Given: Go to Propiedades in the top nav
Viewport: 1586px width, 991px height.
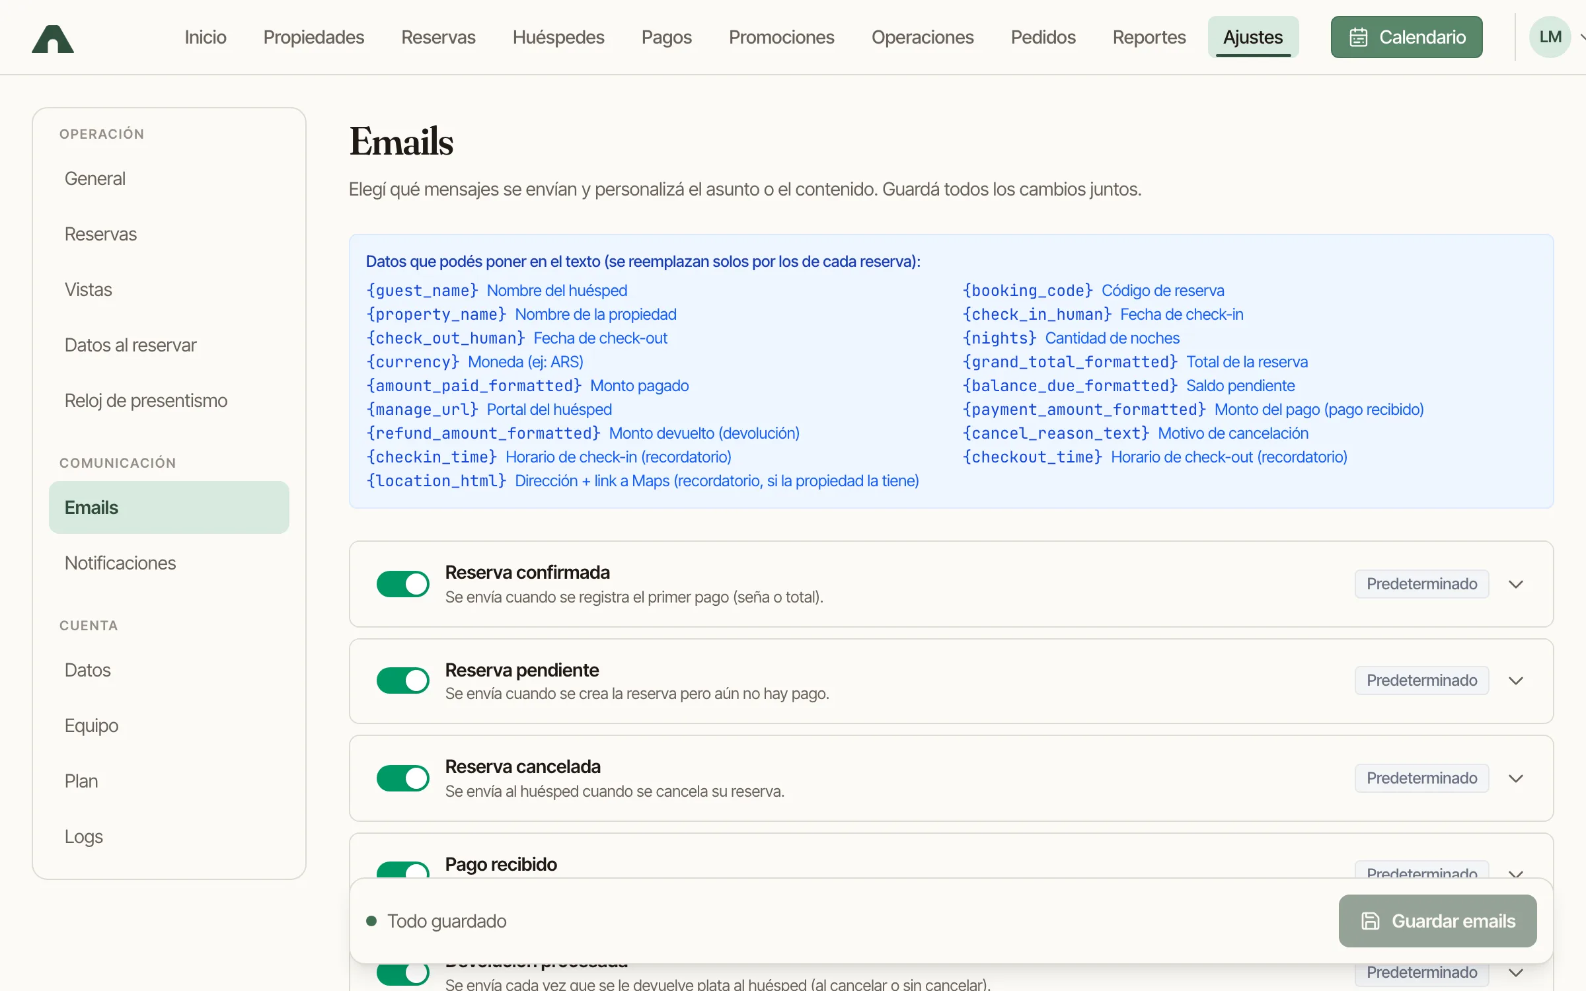Looking at the screenshot, I should point(314,37).
